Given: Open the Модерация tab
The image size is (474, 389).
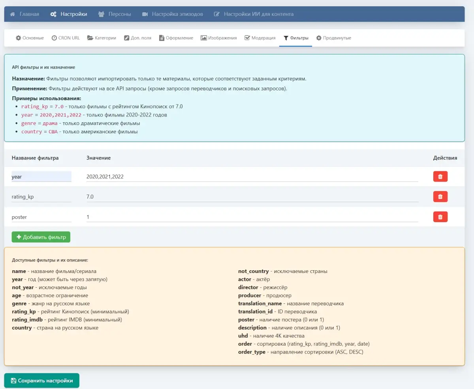Looking at the screenshot, I should click(260, 38).
